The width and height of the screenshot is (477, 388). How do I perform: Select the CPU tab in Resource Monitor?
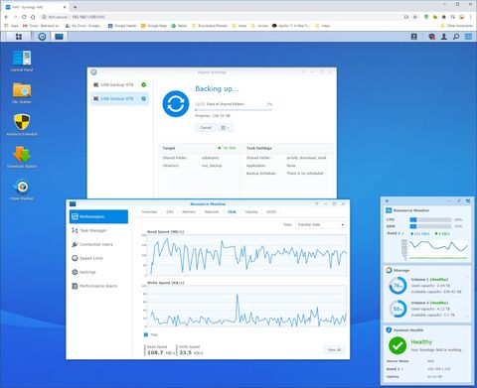point(170,211)
